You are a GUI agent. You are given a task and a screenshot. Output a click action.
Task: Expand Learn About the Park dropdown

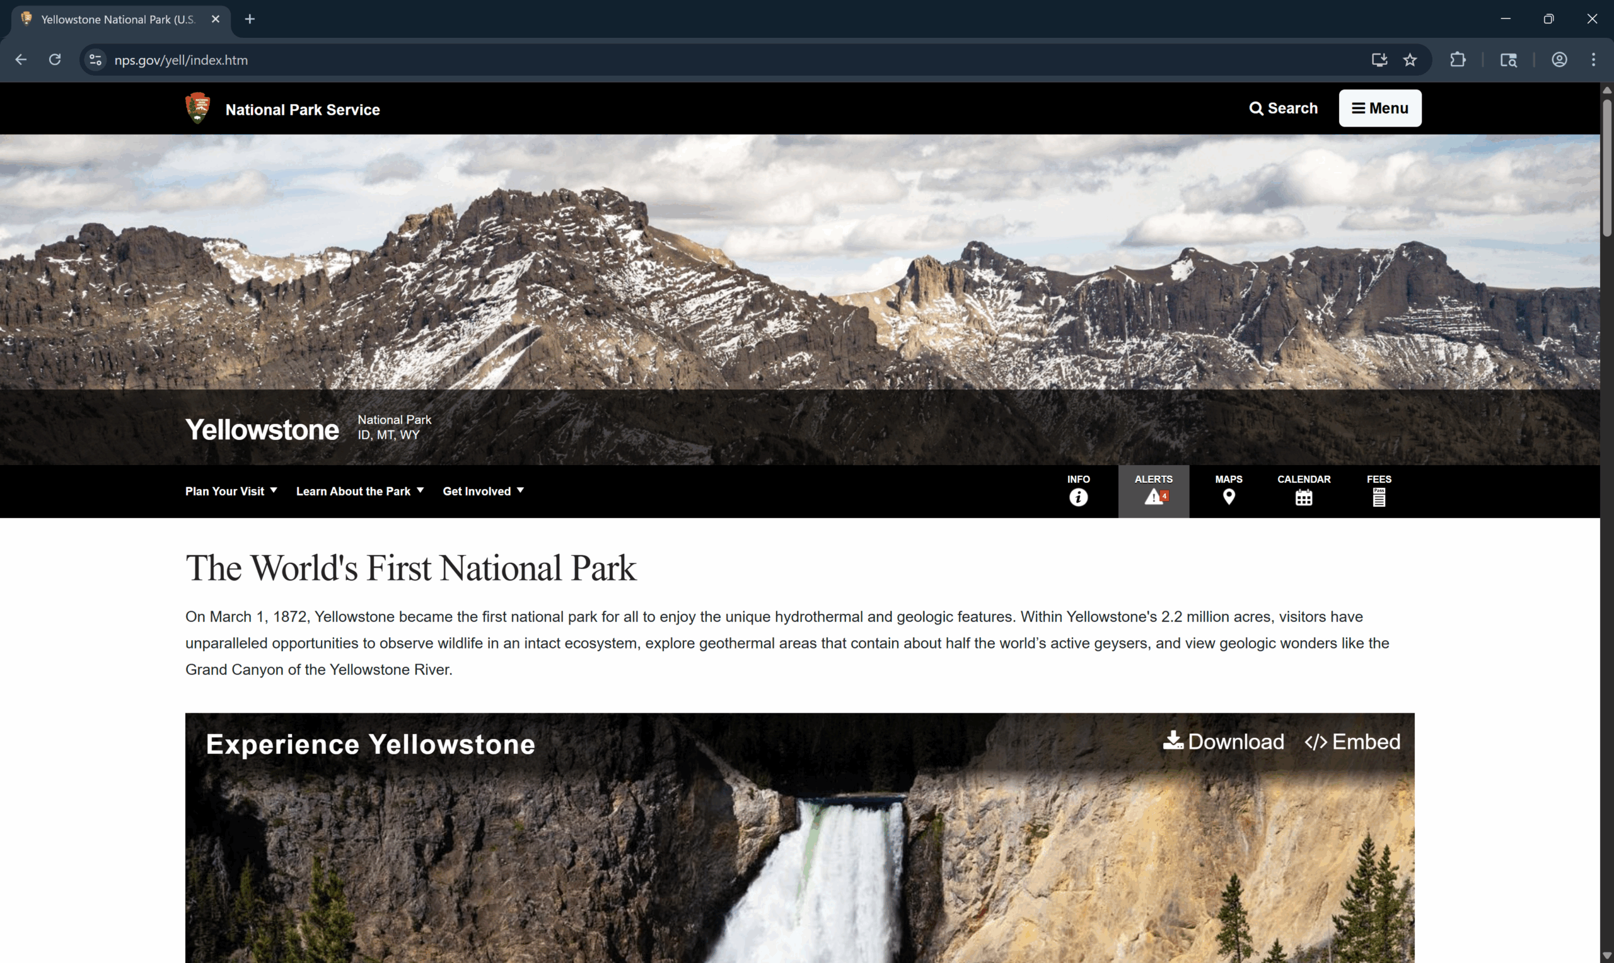(359, 491)
